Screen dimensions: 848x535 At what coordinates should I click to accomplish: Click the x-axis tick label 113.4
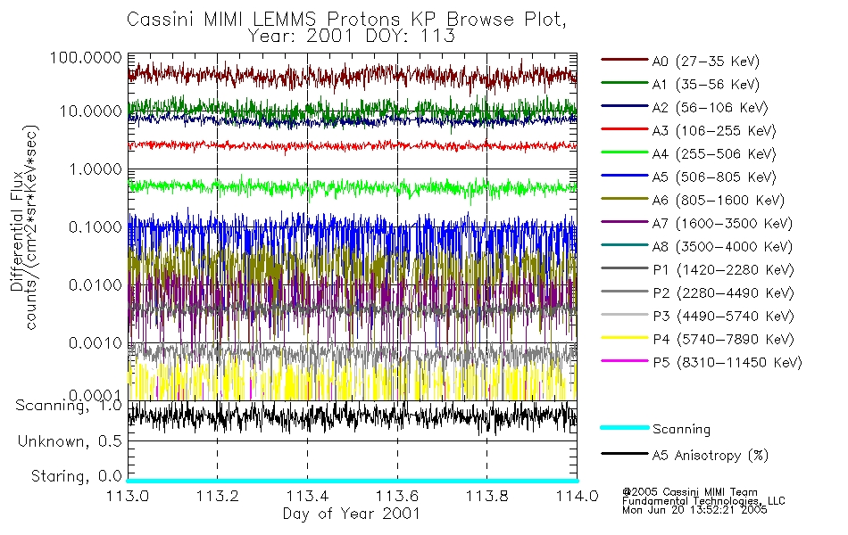click(x=307, y=496)
